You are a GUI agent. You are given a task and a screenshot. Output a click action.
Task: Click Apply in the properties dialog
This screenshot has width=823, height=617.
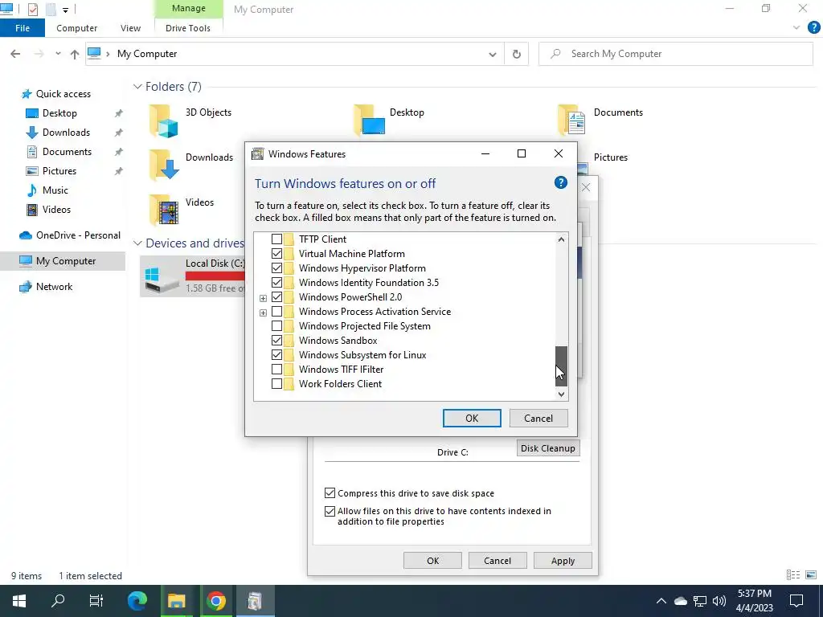coord(563,560)
